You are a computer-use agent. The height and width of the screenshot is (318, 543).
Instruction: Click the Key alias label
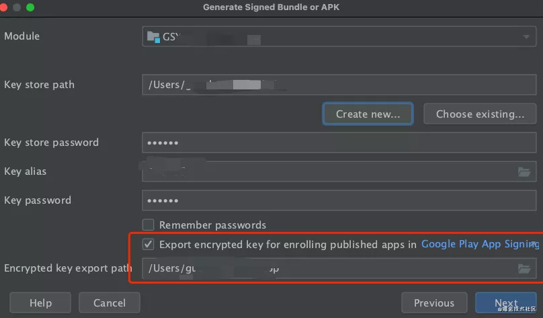25,171
